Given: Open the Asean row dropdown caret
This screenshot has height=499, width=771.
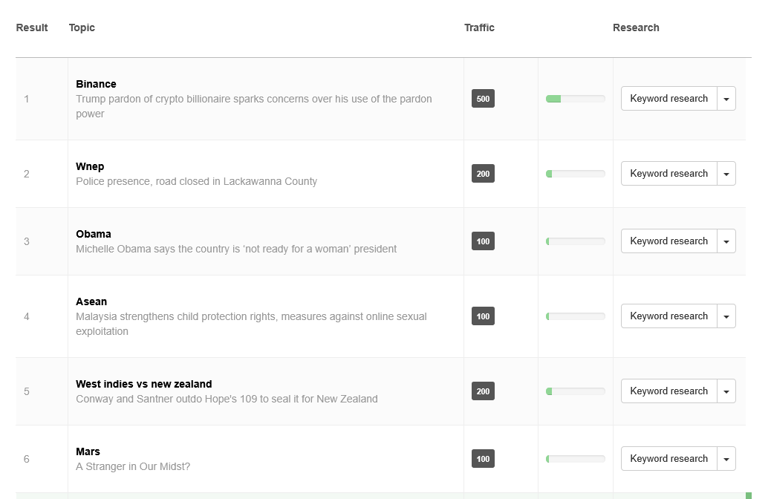Looking at the screenshot, I should point(726,316).
